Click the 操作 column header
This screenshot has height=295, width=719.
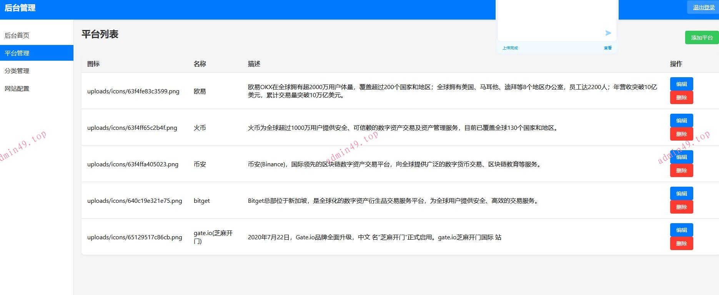pyautogui.click(x=676, y=64)
